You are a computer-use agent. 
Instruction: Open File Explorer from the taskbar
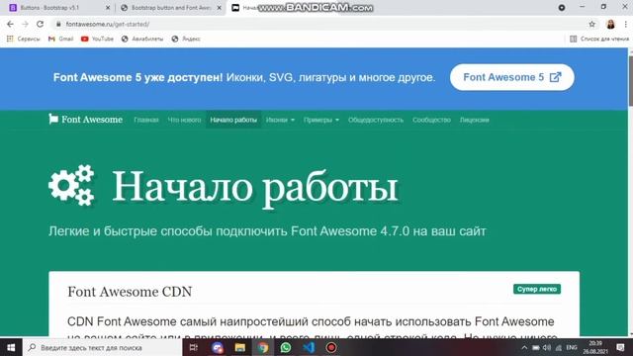tap(240, 347)
